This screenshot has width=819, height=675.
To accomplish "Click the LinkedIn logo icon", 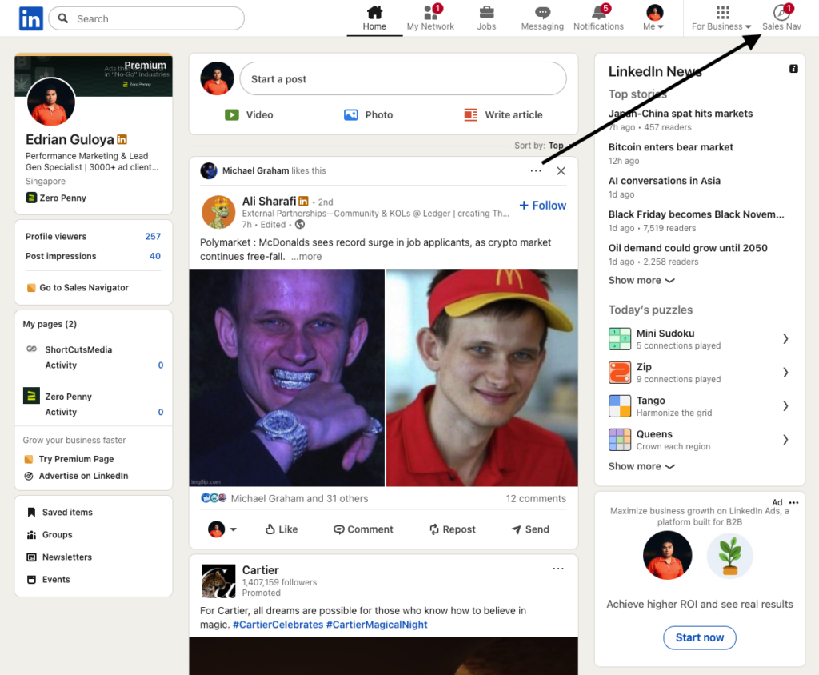I will pos(31,18).
